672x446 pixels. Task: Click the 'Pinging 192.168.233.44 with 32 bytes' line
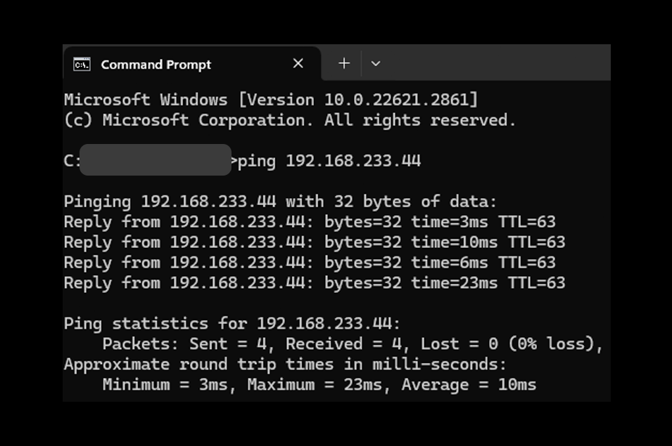[x=280, y=202]
